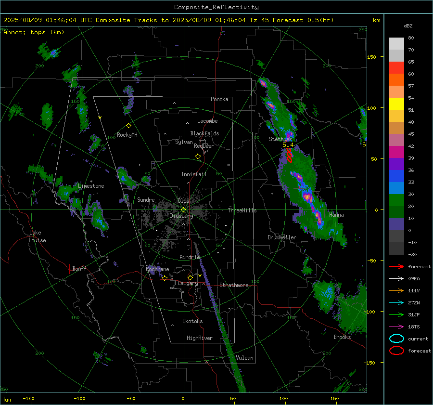Click the Innisfail city label
This screenshot has width=433, height=405.
194,174
